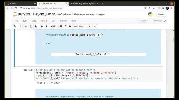Image resolution: width=179 pixels, height=100 pixels.
Task: Open the Edit menu
Action: (25, 21)
